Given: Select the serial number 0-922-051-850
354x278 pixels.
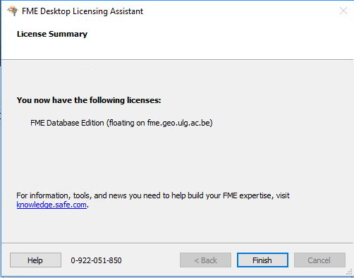Looking at the screenshot, I should point(96,260).
